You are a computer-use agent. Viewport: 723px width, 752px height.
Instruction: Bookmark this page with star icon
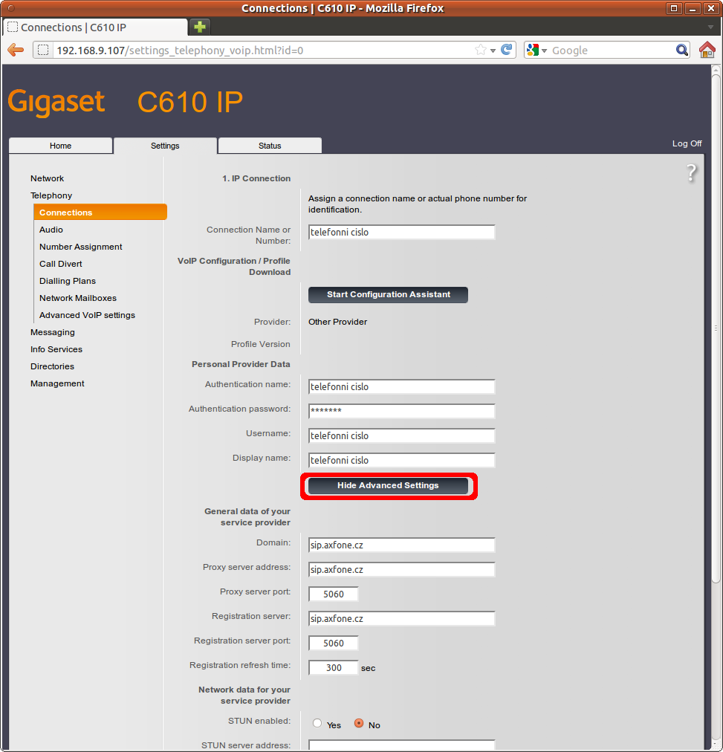tap(481, 50)
